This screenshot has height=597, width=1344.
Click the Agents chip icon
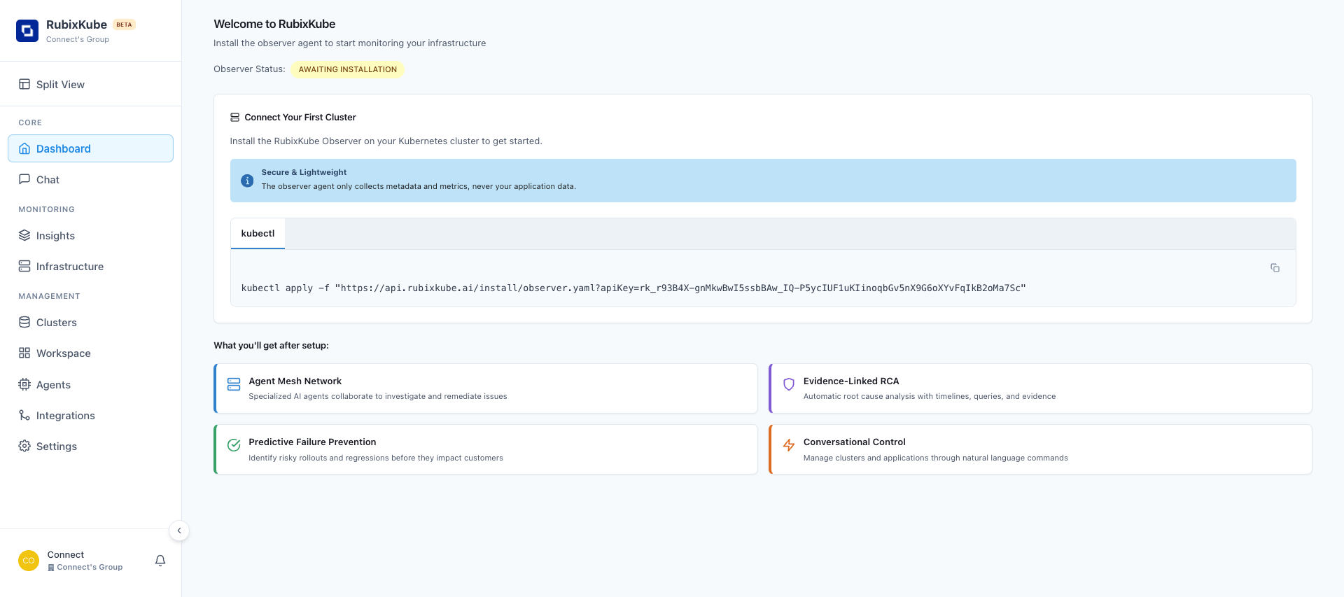24,384
